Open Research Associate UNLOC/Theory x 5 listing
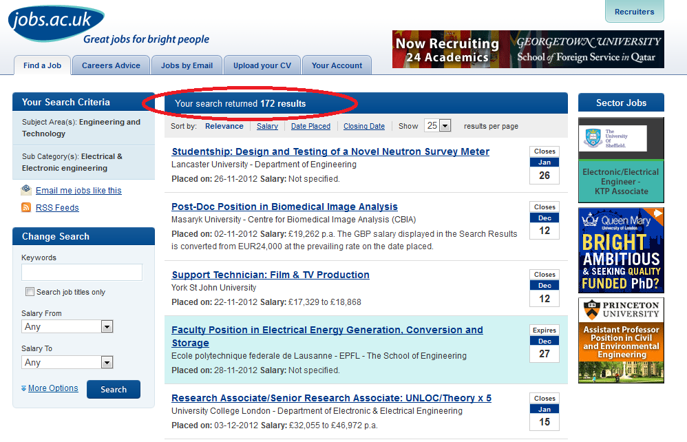 331,398
